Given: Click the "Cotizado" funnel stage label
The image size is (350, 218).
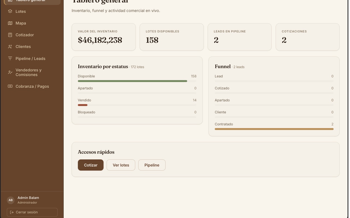Looking at the screenshot, I should (x=222, y=88).
